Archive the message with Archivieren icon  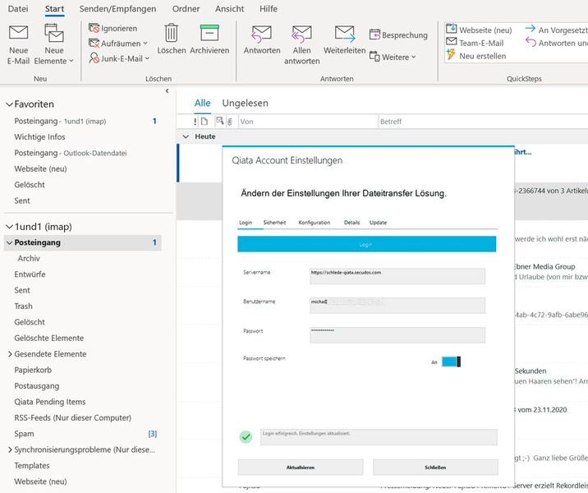pos(209,35)
